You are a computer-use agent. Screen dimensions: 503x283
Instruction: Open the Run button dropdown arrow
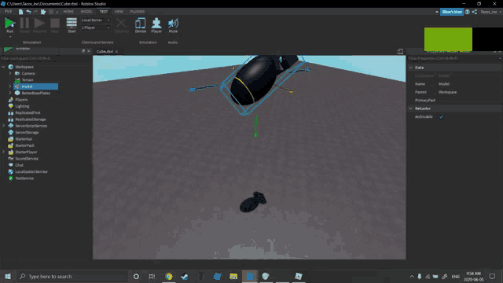[10, 37]
